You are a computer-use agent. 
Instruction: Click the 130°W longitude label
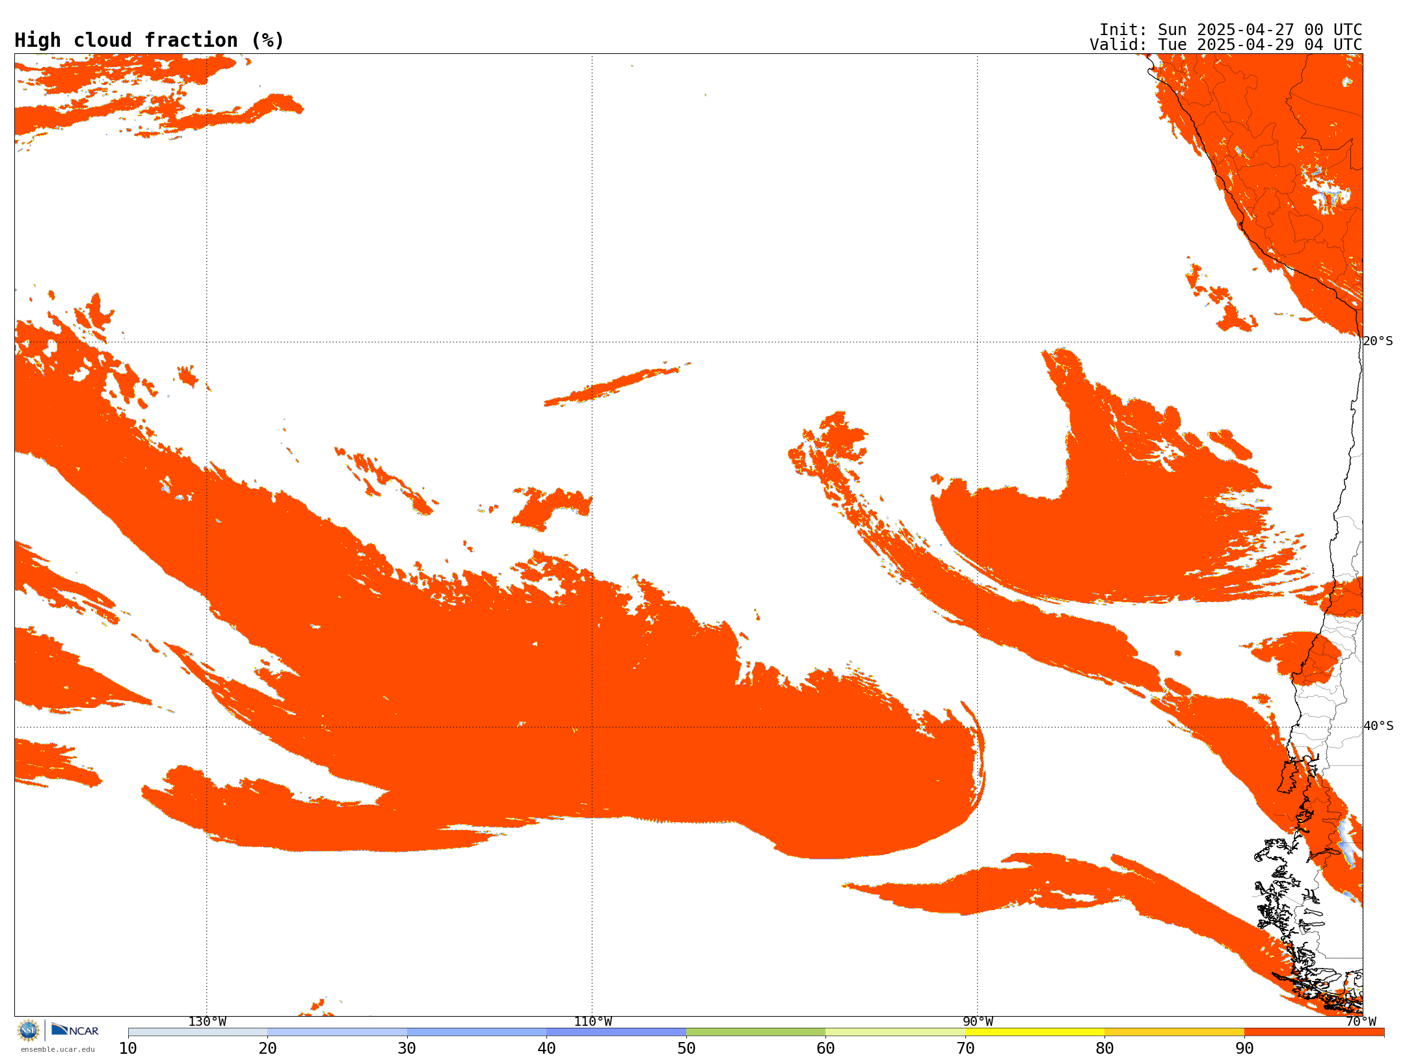pos(207,1022)
